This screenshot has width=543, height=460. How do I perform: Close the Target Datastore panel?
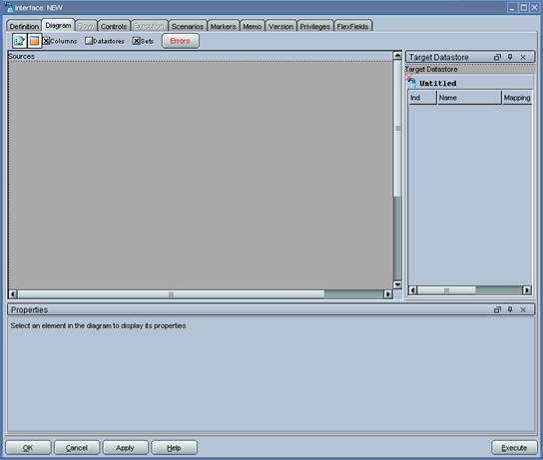pyautogui.click(x=523, y=57)
